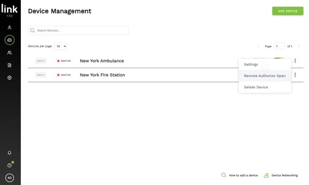Click the page number input box
Viewport: 309px width, 185px height.
[x=279, y=46]
